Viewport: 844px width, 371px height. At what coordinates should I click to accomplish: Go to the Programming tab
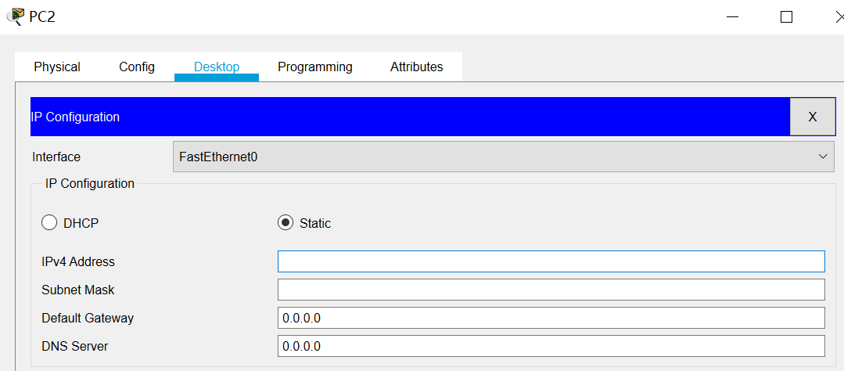(x=315, y=67)
